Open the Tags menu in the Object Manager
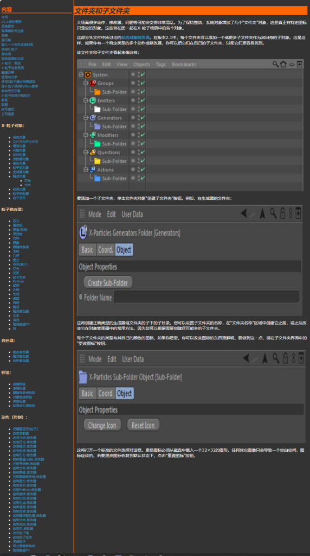The height and width of the screenshot is (556, 310). tap(160, 65)
